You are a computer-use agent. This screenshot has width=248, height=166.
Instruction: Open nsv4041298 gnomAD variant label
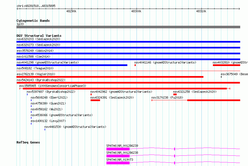[x=48, y=62]
